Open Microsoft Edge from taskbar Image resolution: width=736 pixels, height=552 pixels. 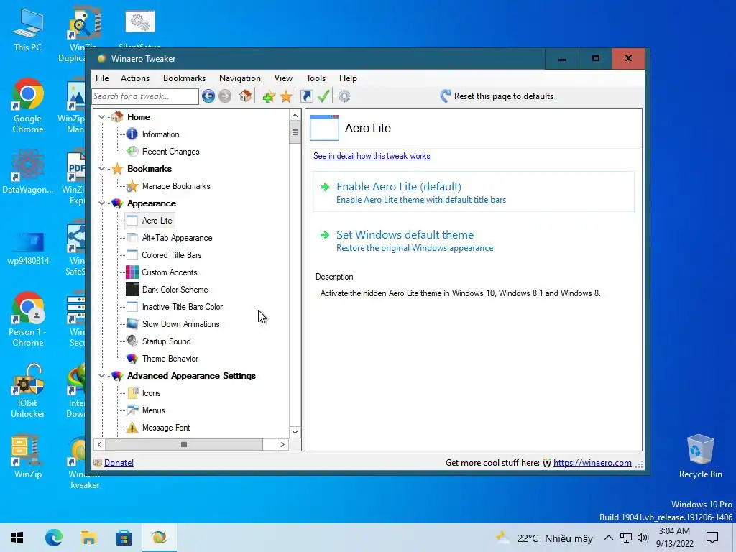tap(53, 538)
